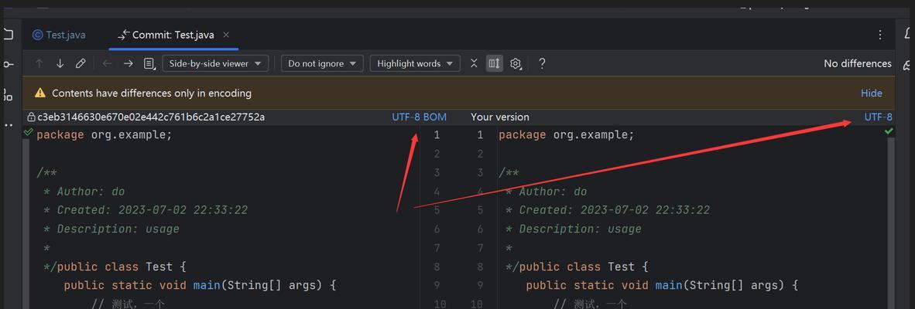Click Created: 2023-07-02 line in left pane
The width and height of the screenshot is (915, 309).
(146, 210)
